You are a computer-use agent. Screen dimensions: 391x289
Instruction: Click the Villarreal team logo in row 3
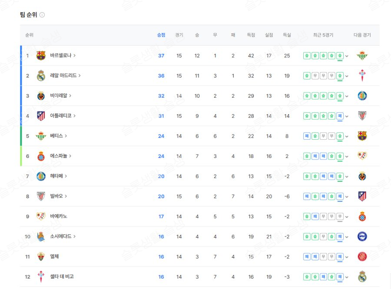point(41,96)
